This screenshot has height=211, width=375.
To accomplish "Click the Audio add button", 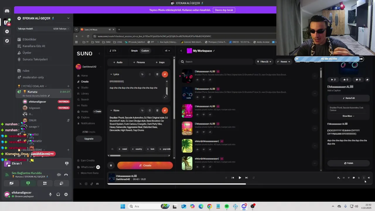I will [118, 62].
